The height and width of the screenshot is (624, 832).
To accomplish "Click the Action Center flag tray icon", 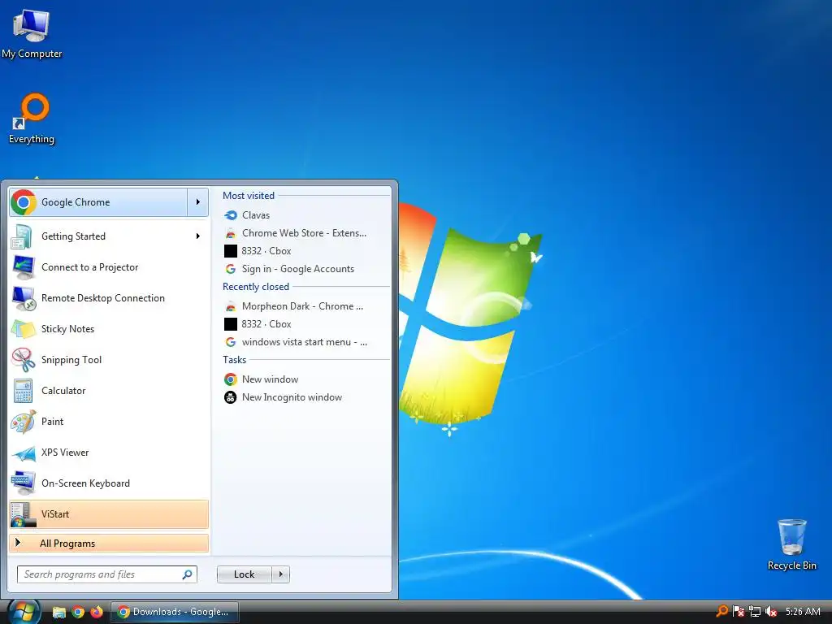I will [738, 611].
